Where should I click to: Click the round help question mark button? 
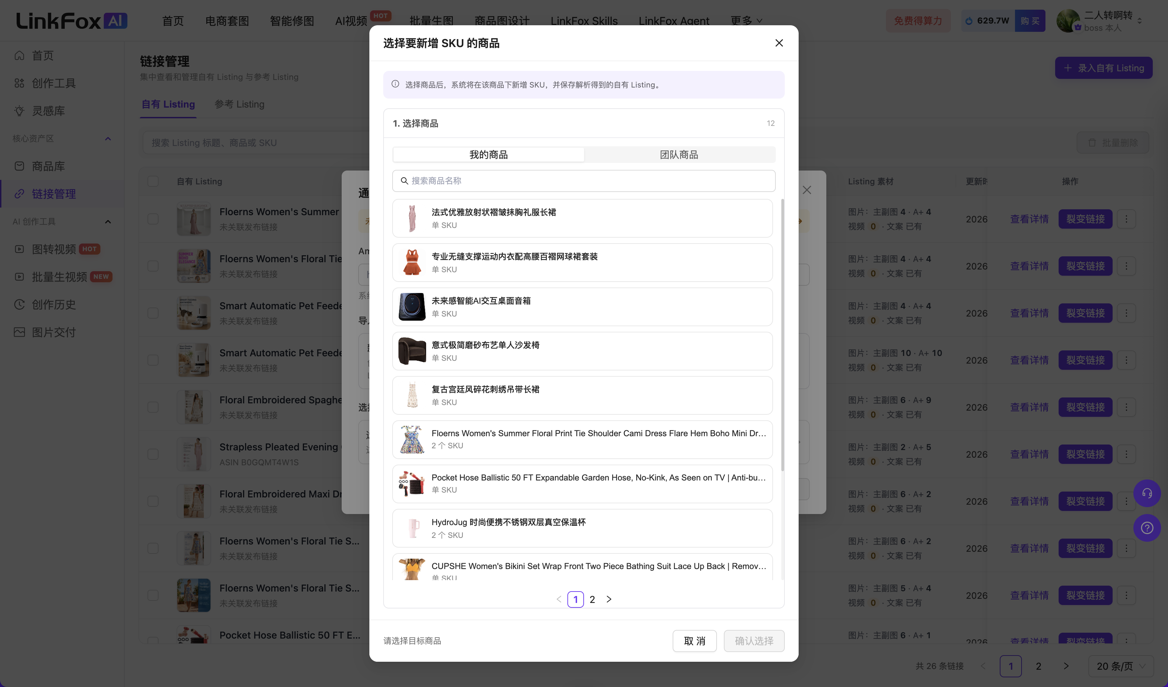click(1147, 528)
